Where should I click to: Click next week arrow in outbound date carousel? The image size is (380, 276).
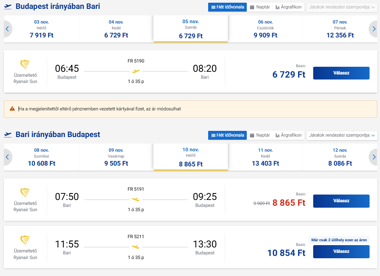(x=373, y=29)
